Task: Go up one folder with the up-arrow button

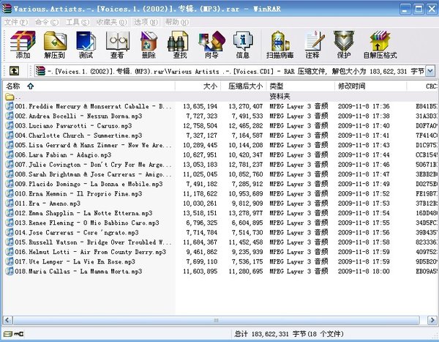Action: [14, 71]
